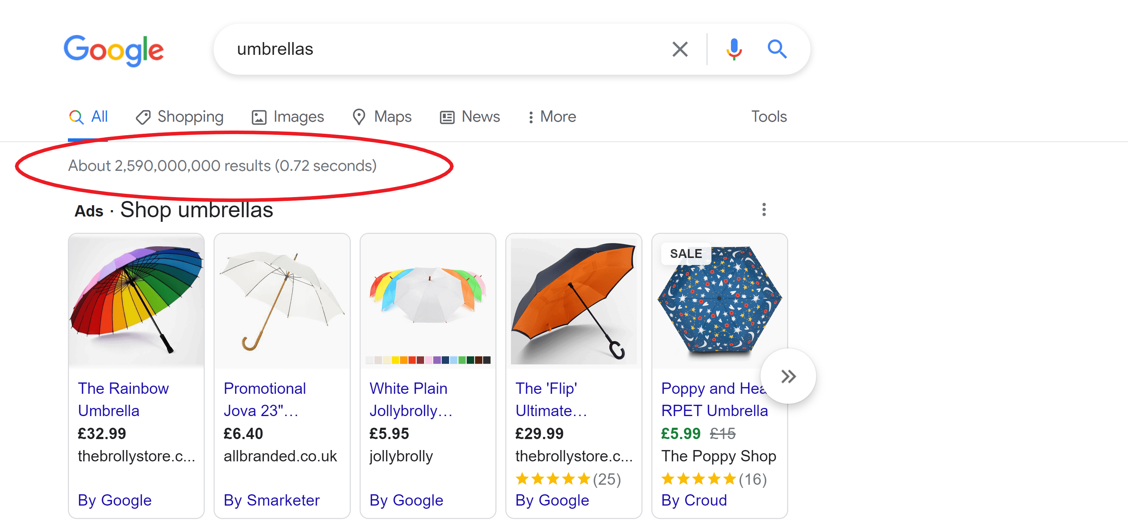Click By Google under The Rainbow Umbrella
The image size is (1128, 530).
tap(115, 500)
